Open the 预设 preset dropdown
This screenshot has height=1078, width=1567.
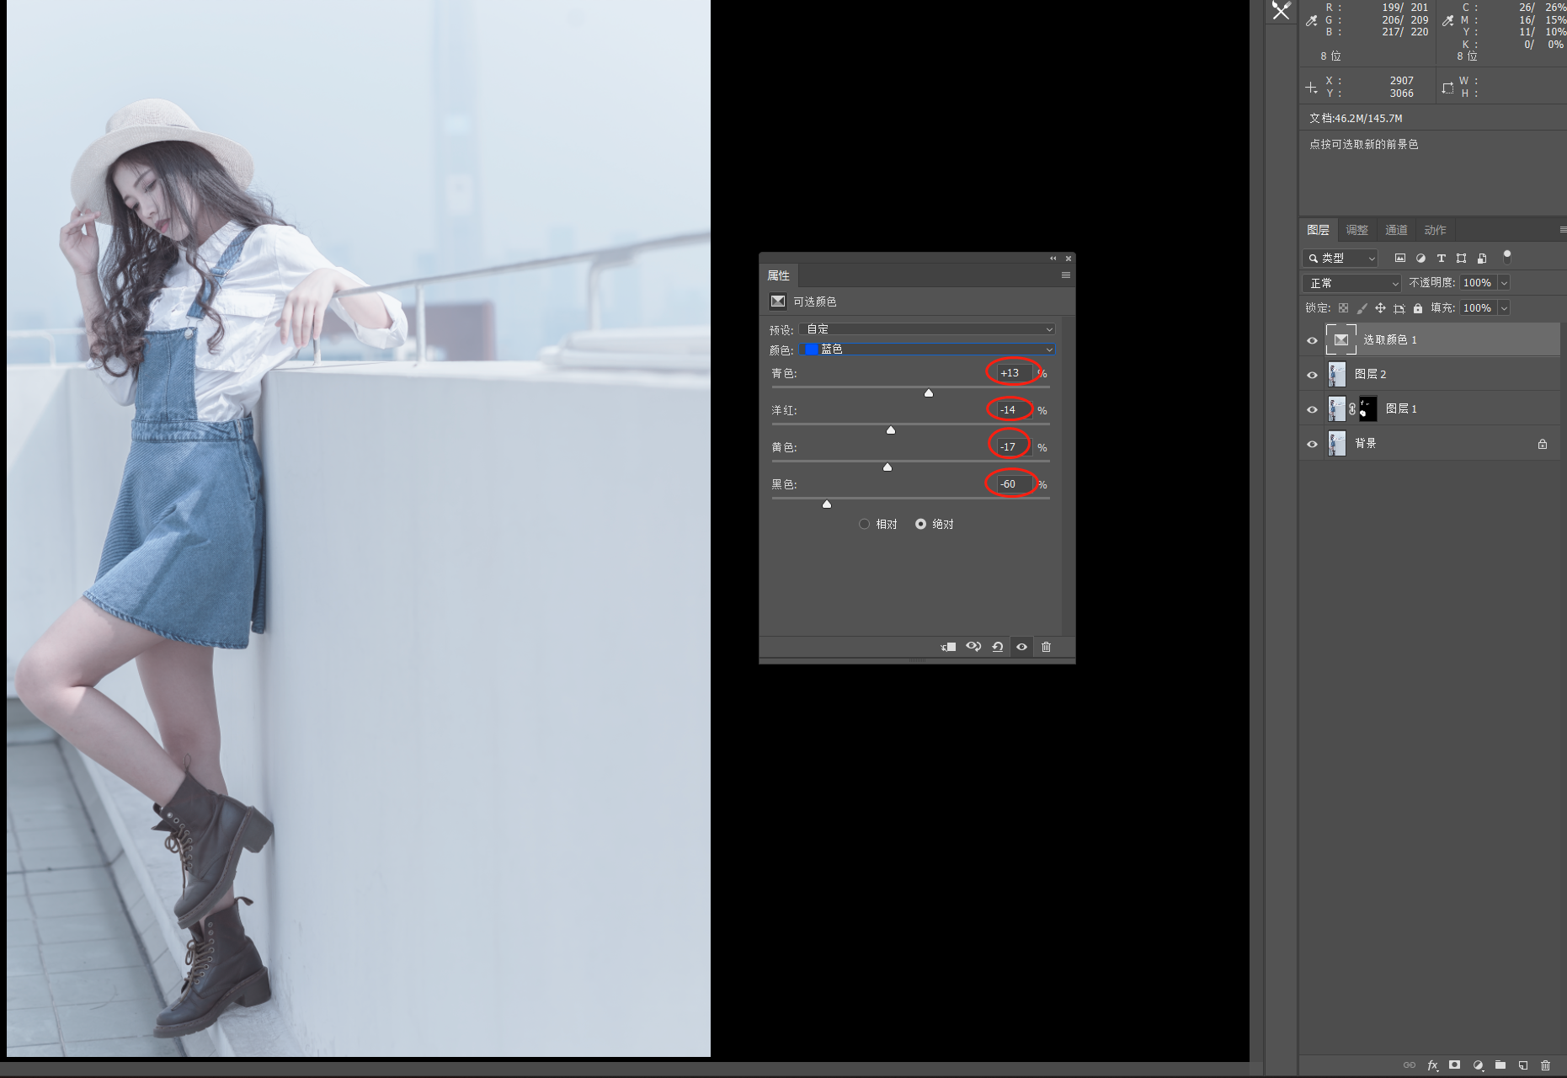point(926,329)
